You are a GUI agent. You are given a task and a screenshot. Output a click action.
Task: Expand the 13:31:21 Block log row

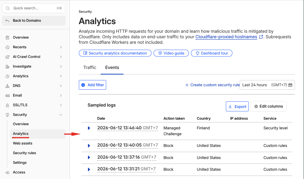point(89,169)
